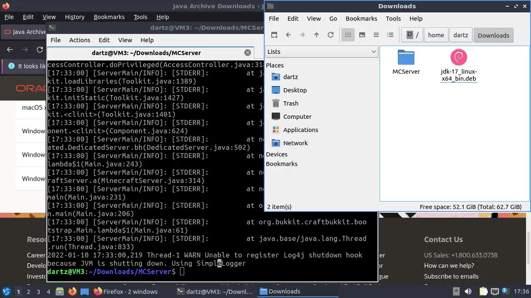Switch to workspace 2
This screenshot has width=531, height=298.
click(x=29, y=291)
